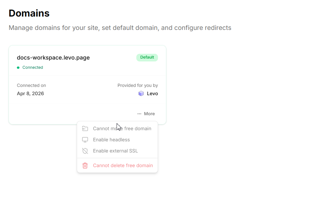Click the crossed-shield SSL icon
The width and height of the screenshot is (323, 198).
[x=85, y=151]
